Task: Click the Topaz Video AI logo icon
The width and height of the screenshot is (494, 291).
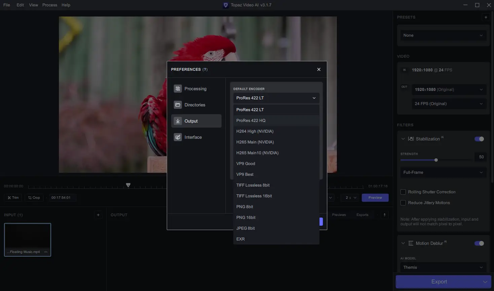Action: point(226,5)
